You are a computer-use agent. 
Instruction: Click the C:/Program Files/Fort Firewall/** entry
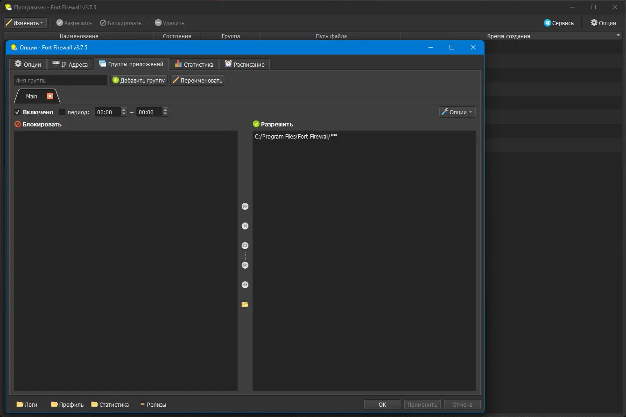pyautogui.click(x=296, y=136)
